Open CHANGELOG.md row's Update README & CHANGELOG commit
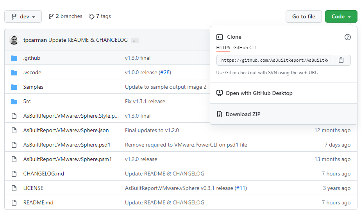Image resolution: width=361 pixels, height=213 pixels. coord(164,174)
